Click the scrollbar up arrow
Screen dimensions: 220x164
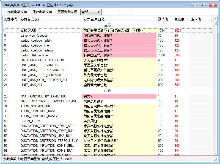pyautogui.click(x=215, y=19)
